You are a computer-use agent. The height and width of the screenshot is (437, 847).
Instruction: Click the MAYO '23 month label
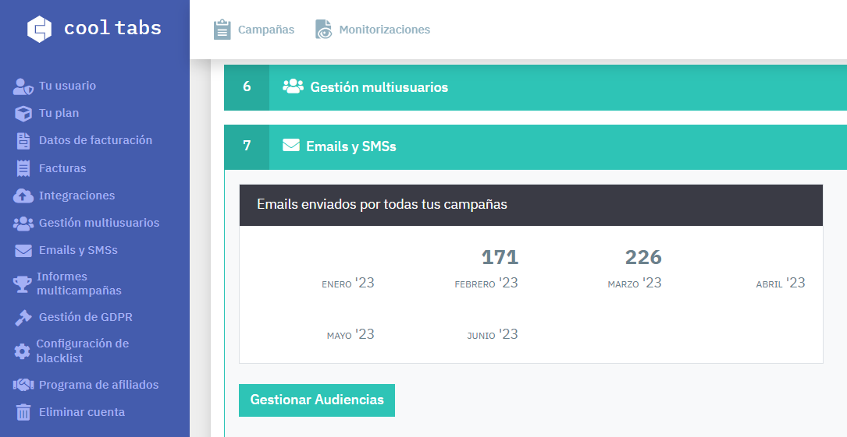351,335
